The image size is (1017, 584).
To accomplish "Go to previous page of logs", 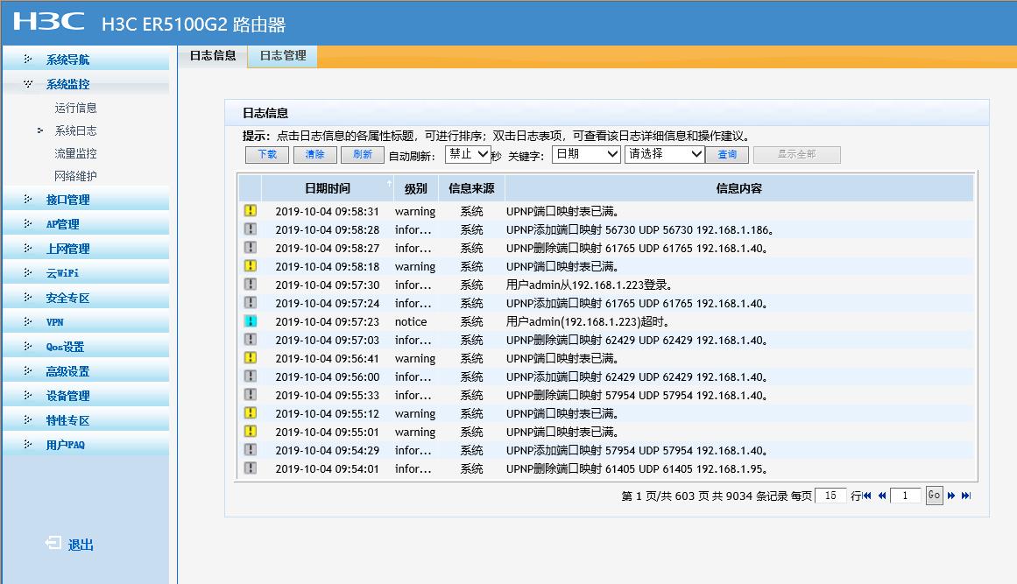I will 882,496.
